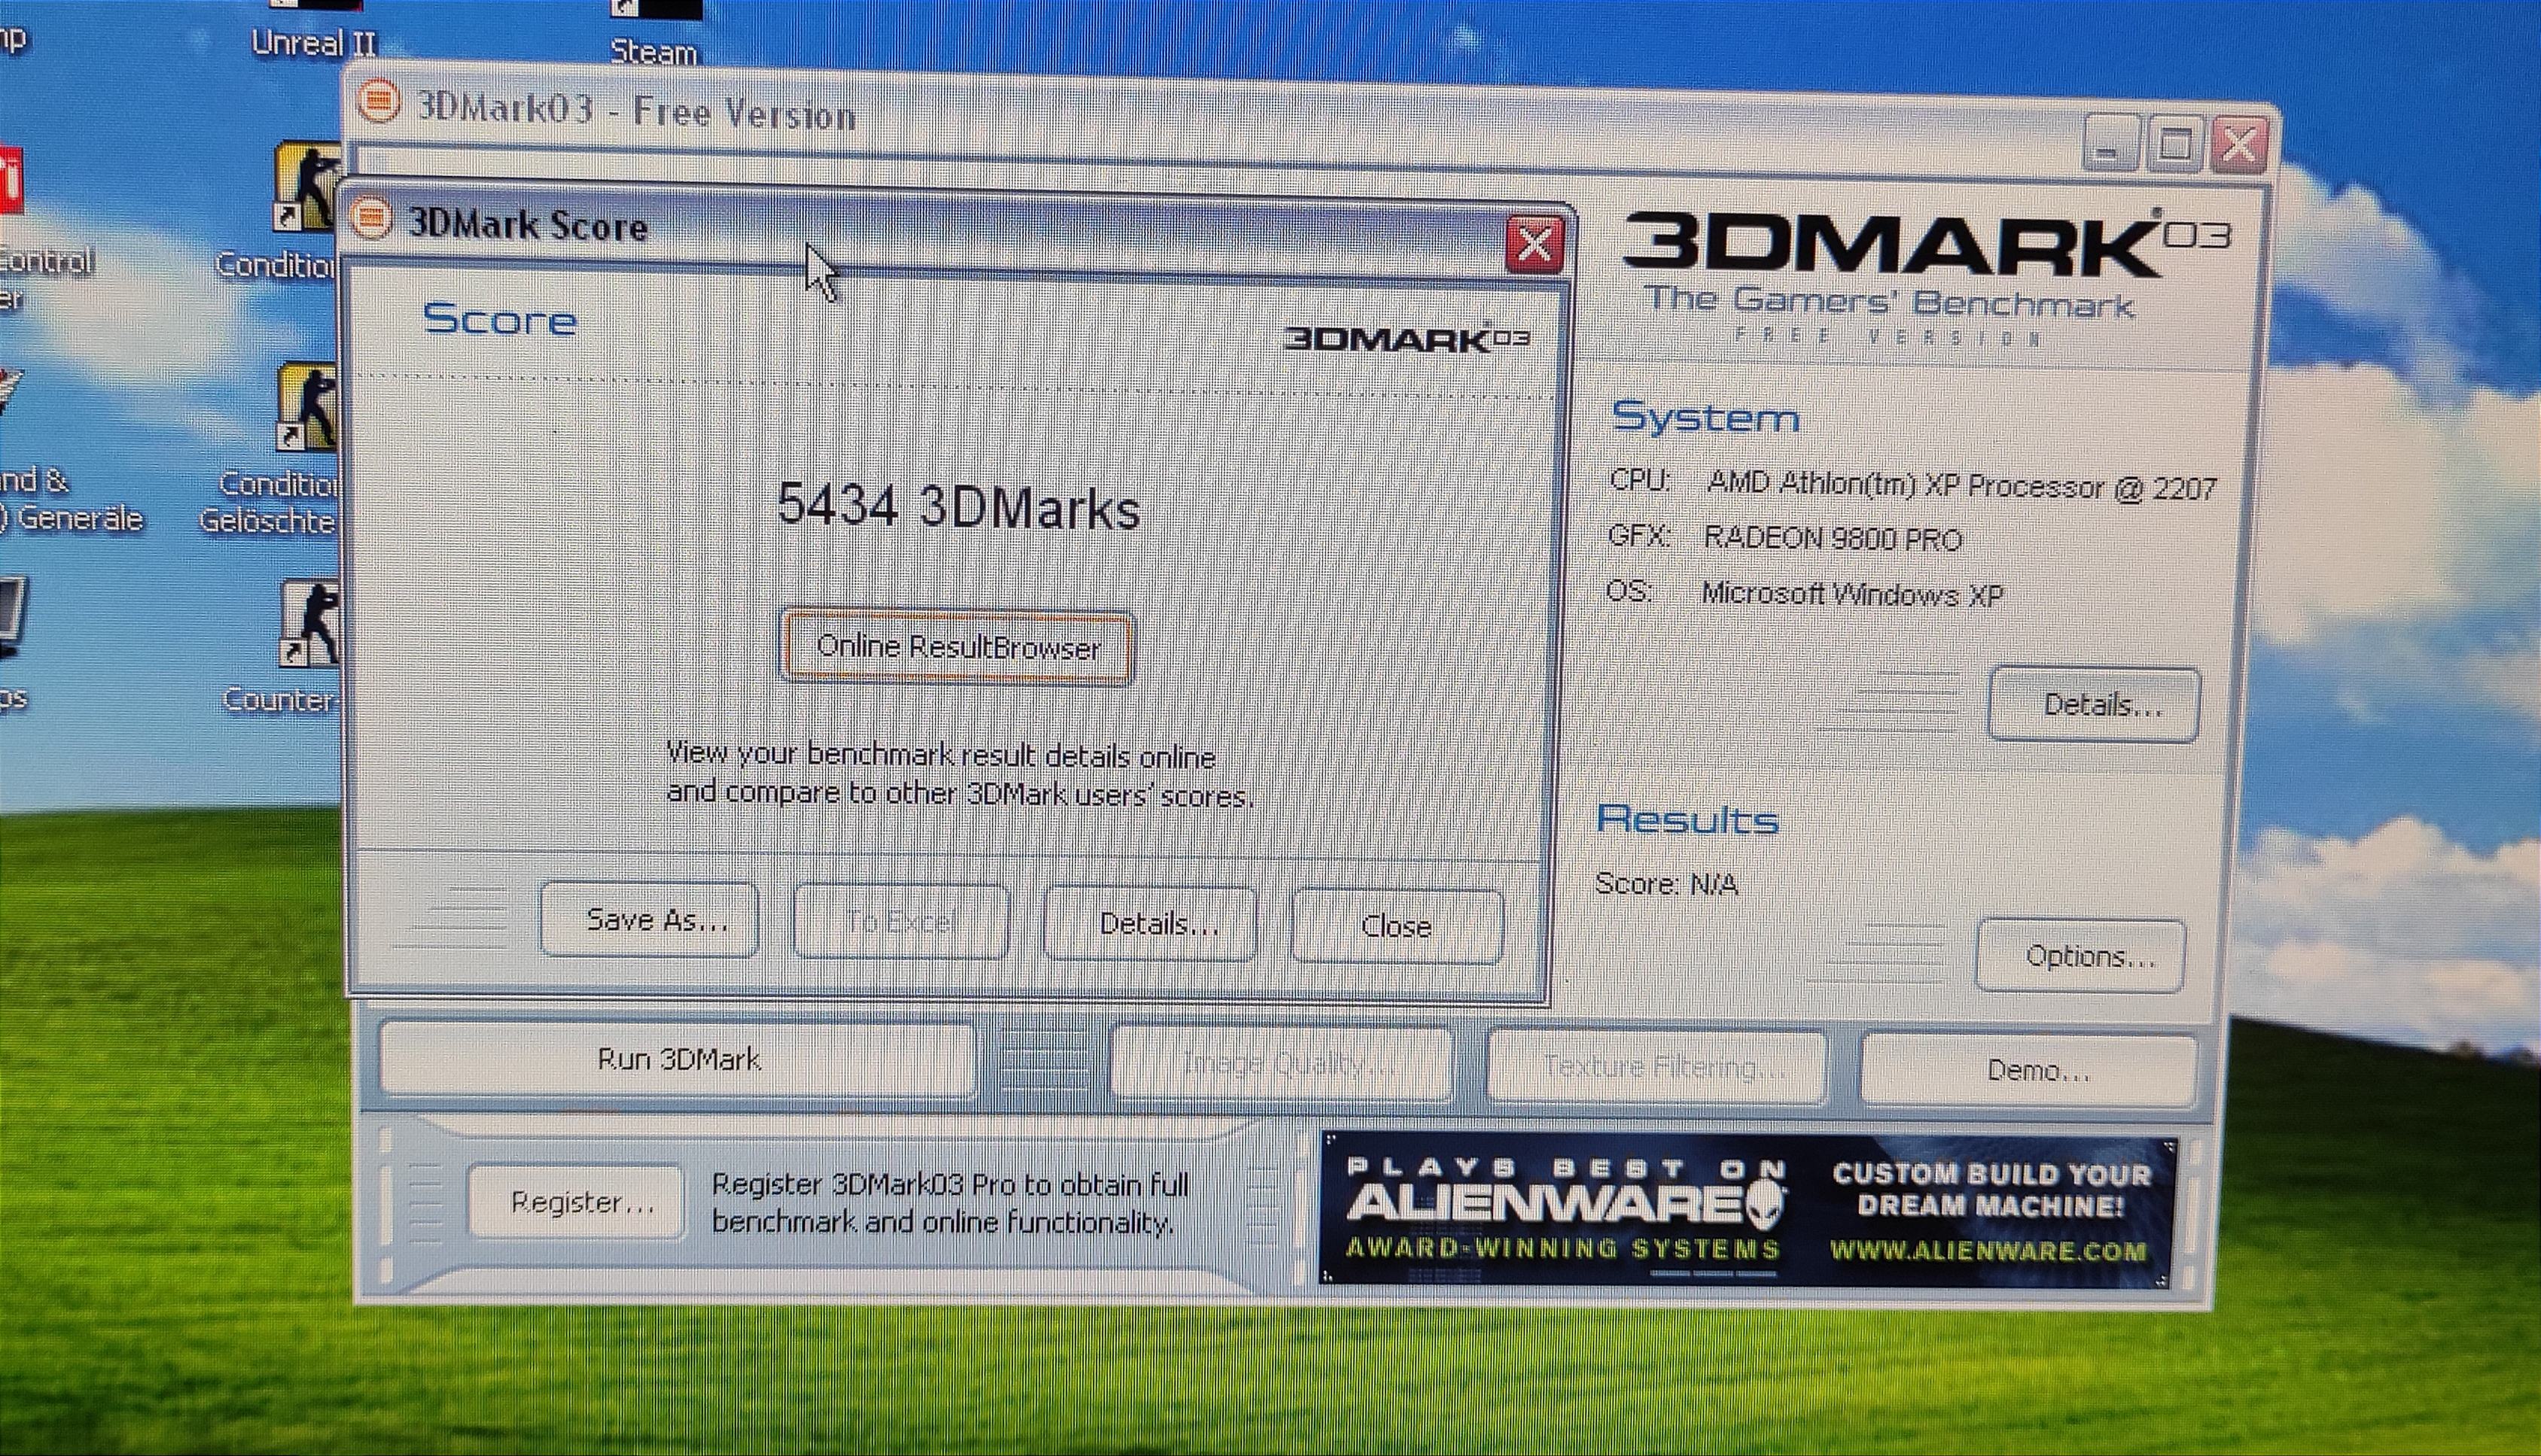This screenshot has width=2541, height=1456.
Task: Click the 3DMark Score dialog title bar icon
Action: (x=372, y=219)
